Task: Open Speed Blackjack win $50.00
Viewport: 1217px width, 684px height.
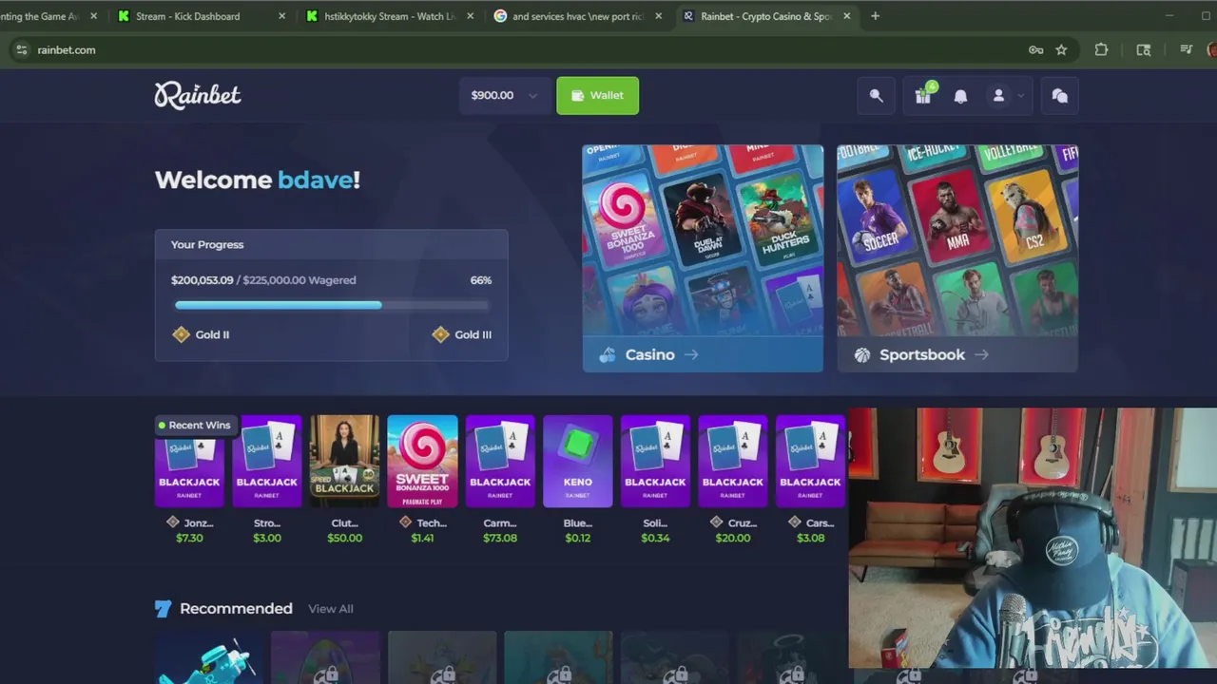Action: point(344,461)
